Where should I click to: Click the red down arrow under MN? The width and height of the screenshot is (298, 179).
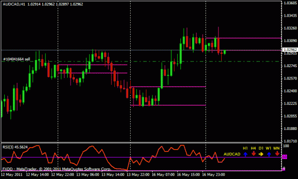[277, 154]
